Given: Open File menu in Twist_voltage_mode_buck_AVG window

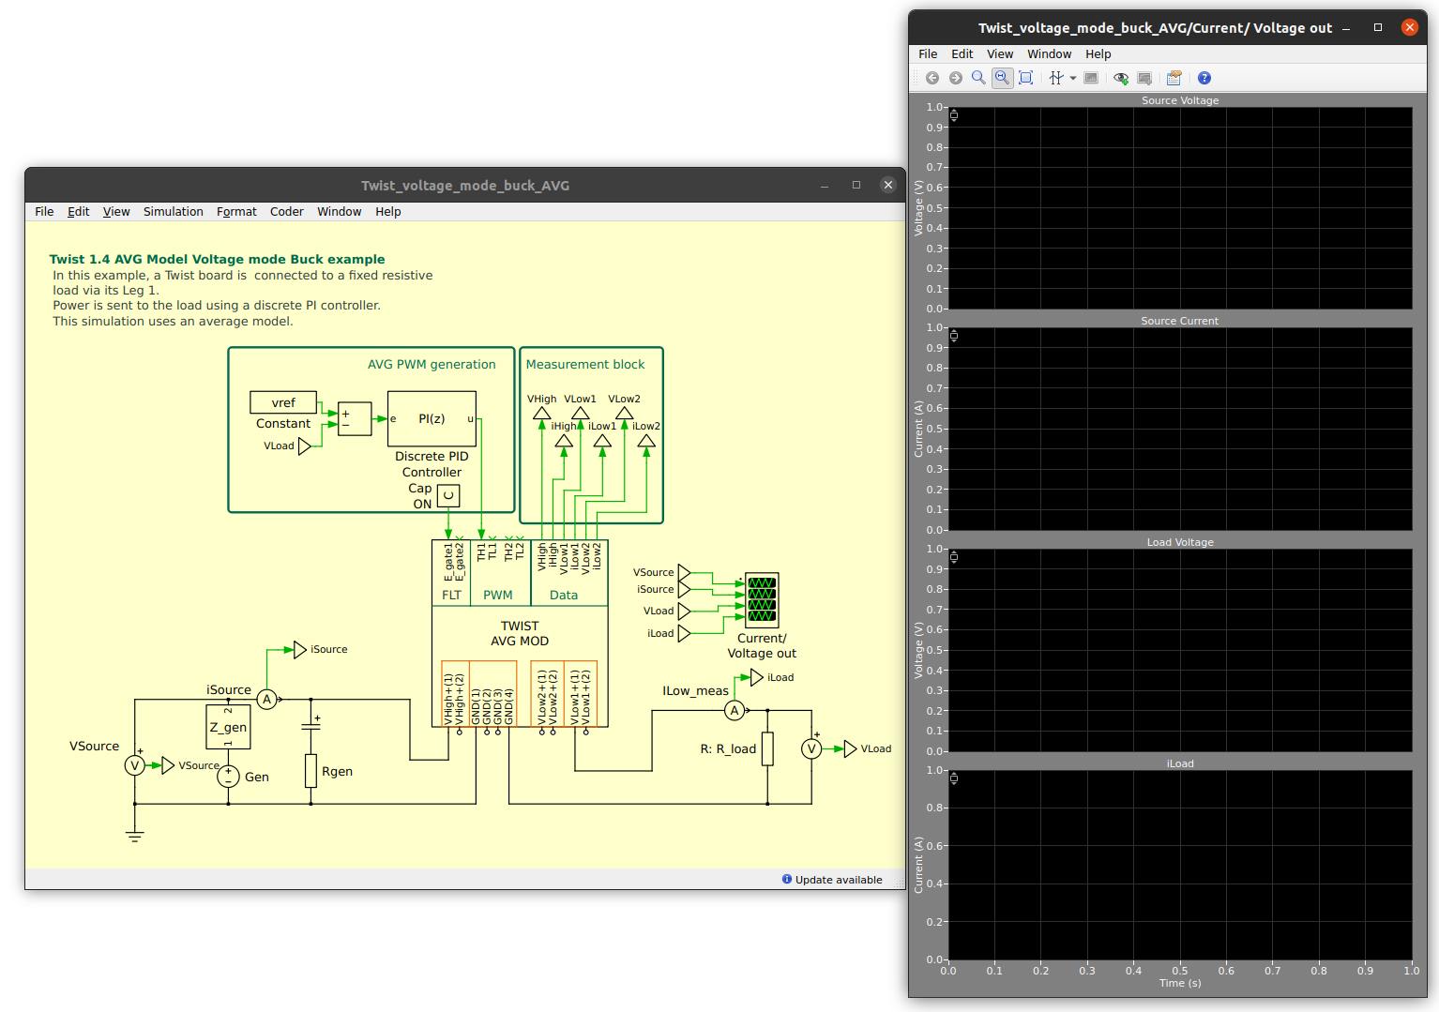Looking at the screenshot, I should (44, 212).
